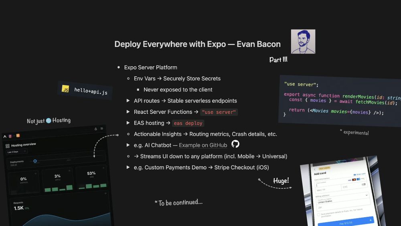Click the 'Streams UI down to any platform' line

pyautogui.click(x=210, y=156)
